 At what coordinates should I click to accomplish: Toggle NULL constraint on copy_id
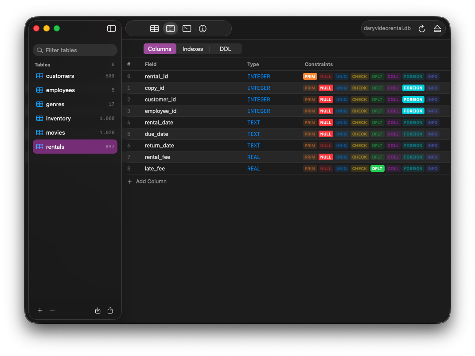tap(326, 88)
